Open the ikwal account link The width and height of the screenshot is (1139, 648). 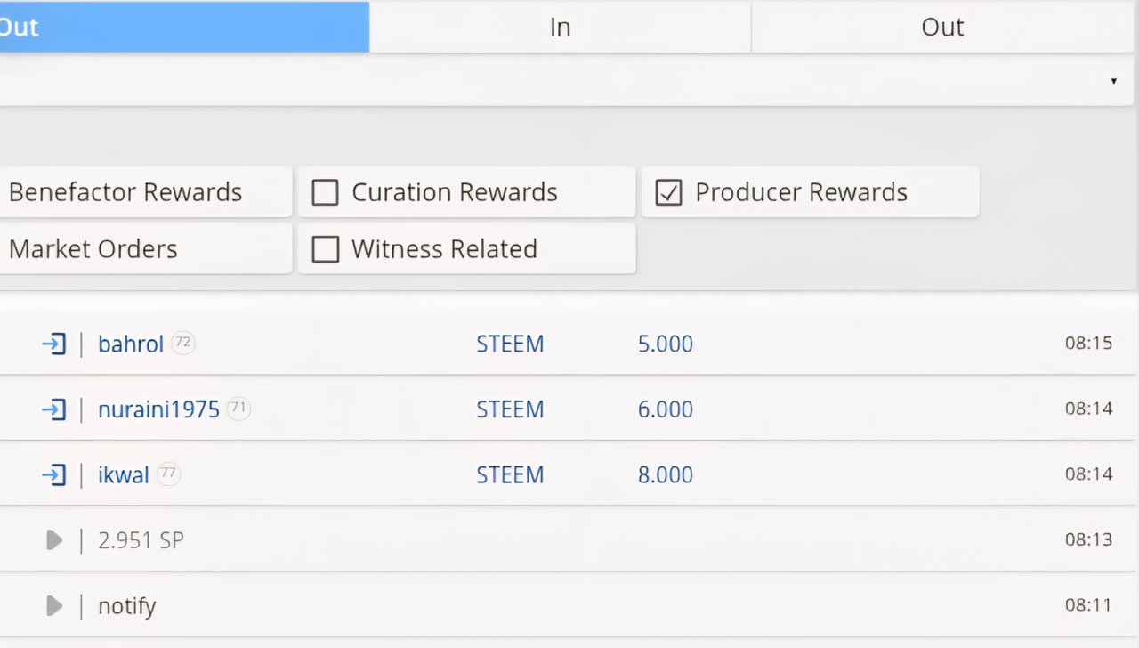(x=124, y=475)
